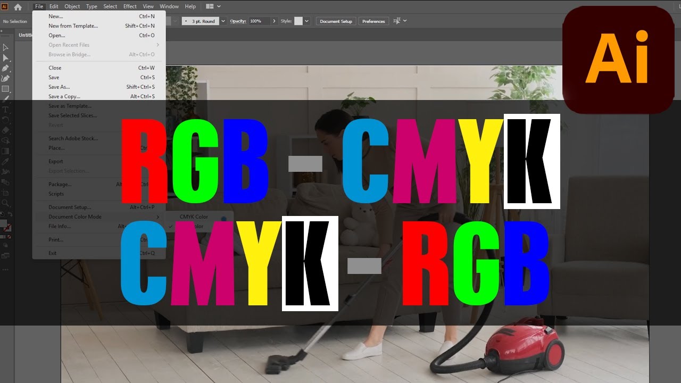The width and height of the screenshot is (681, 383).
Task: Open the Window menu
Action: (169, 6)
